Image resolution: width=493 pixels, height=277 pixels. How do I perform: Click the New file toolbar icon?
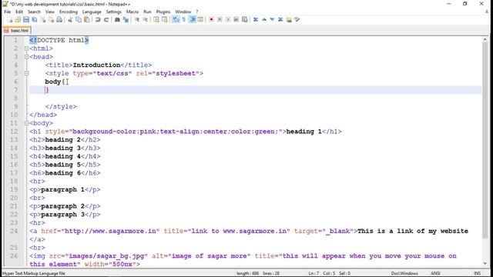tap(10, 20)
